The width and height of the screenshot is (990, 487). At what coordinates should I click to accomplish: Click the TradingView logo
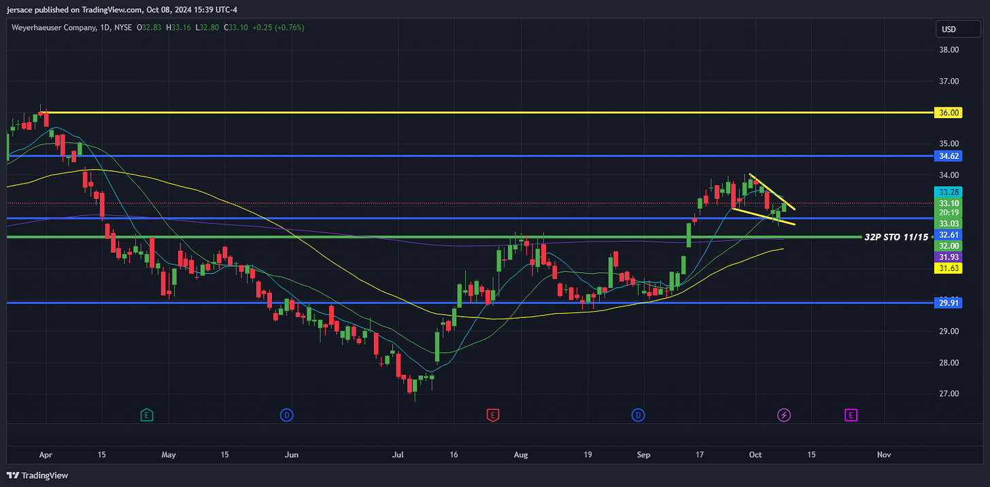click(x=37, y=475)
